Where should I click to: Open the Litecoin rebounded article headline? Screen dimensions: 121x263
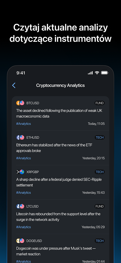pos(58,217)
